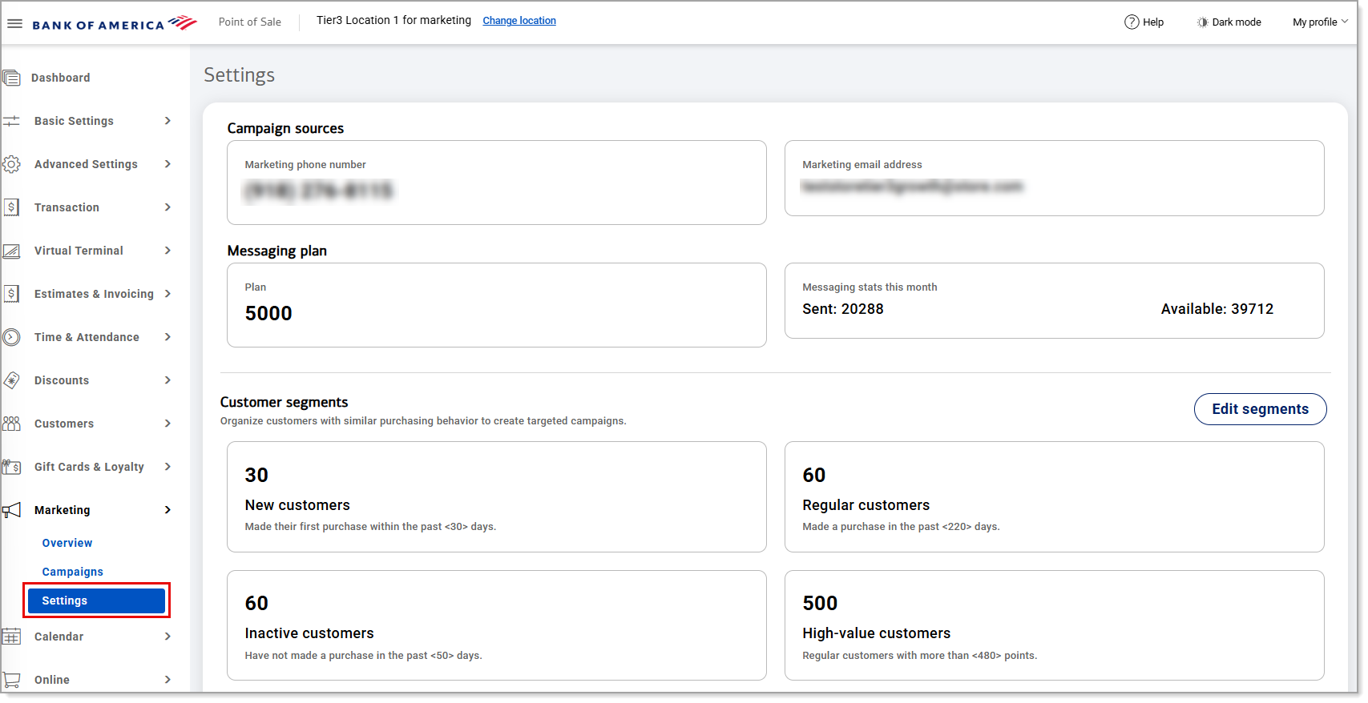Viewport: 1368px width, 703px height.
Task: Click the Virtual Terminal icon
Action: click(11, 251)
